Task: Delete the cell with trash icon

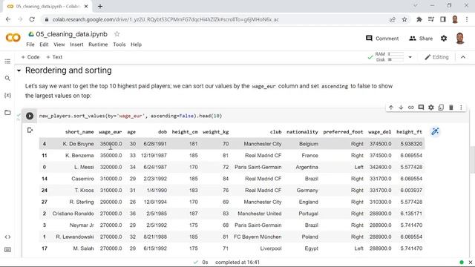Action: [451, 108]
